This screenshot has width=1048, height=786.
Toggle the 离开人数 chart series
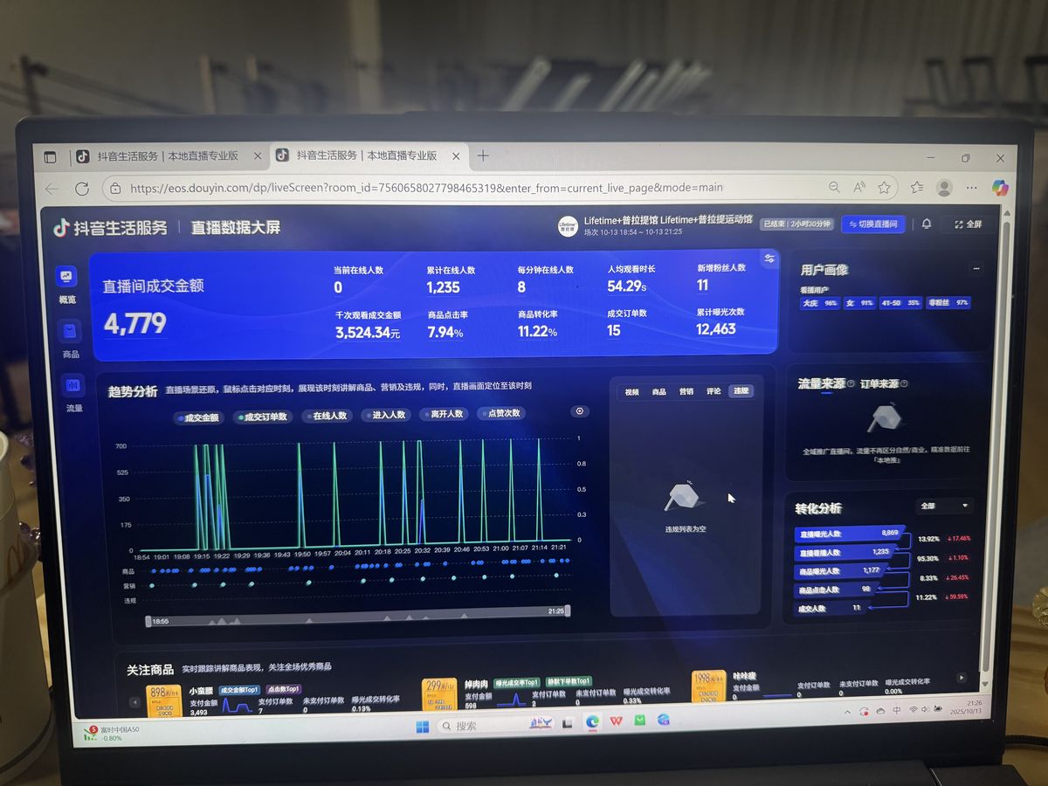(x=443, y=414)
